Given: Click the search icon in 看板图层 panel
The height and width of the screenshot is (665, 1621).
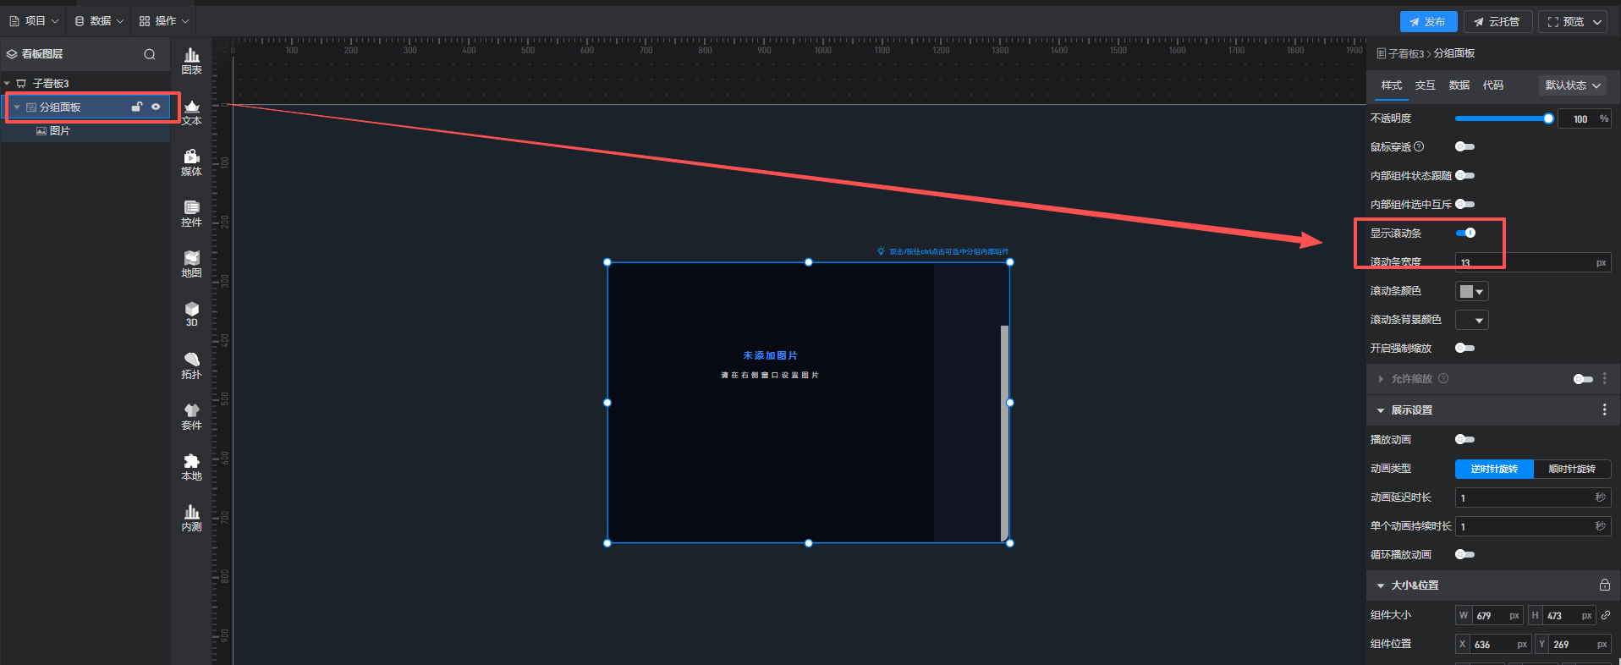Looking at the screenshot, I should pos(150,54).
